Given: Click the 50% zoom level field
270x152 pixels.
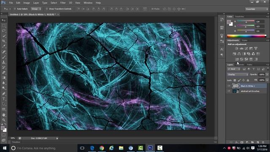Looking at the screenshot, I should click(13, 138).
